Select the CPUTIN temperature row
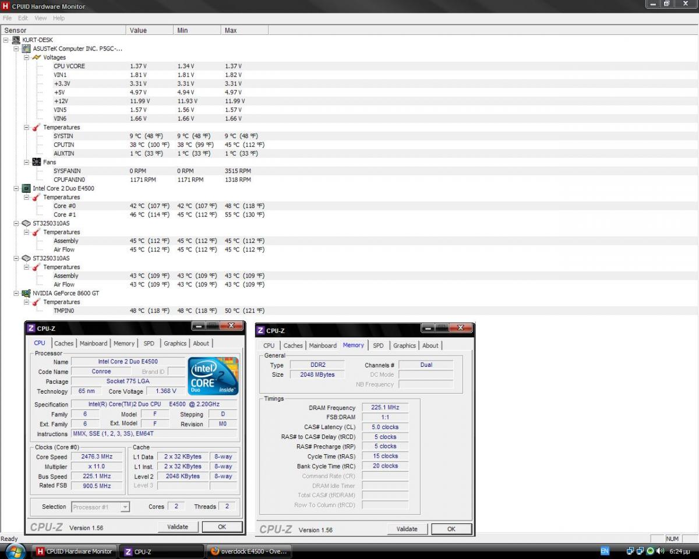This screenshot has height=559, width=699. pyautogui.click(x=63, y=144)
